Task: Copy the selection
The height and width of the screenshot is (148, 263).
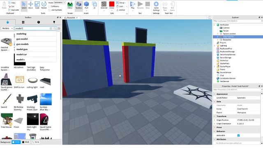Action: [12, 3]
